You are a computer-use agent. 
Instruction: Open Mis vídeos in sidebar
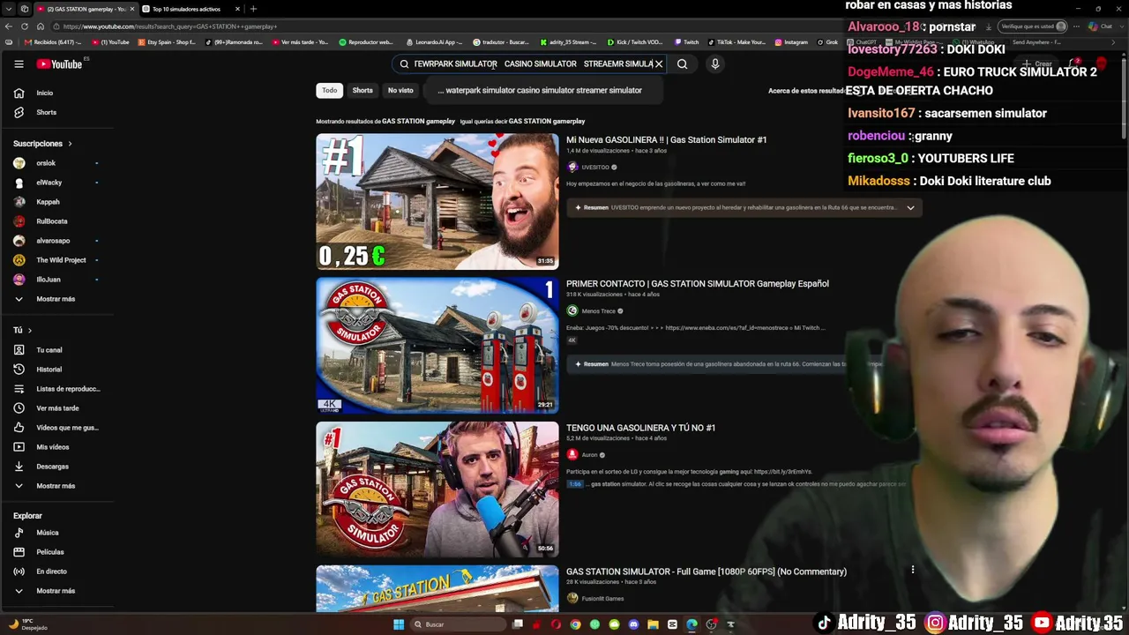(x=50, y=447)
